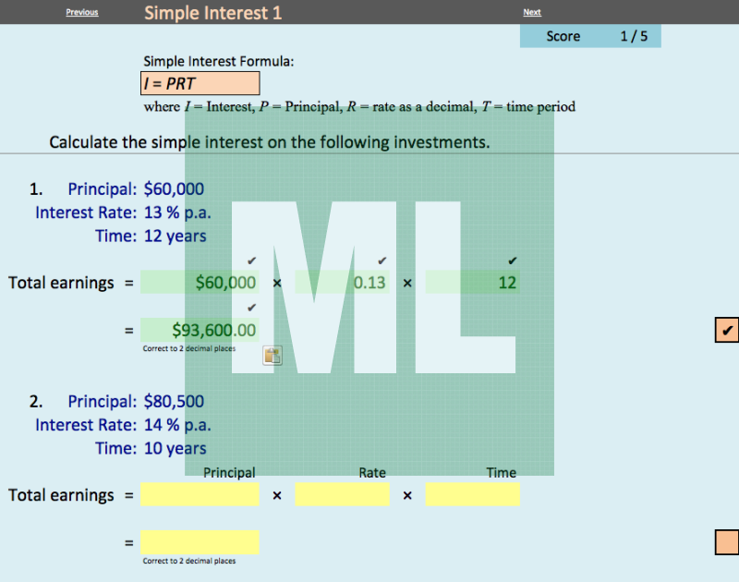The height and width of the screenshot is (582, 739).
Task: Go to the Next page
Action: 532,13
